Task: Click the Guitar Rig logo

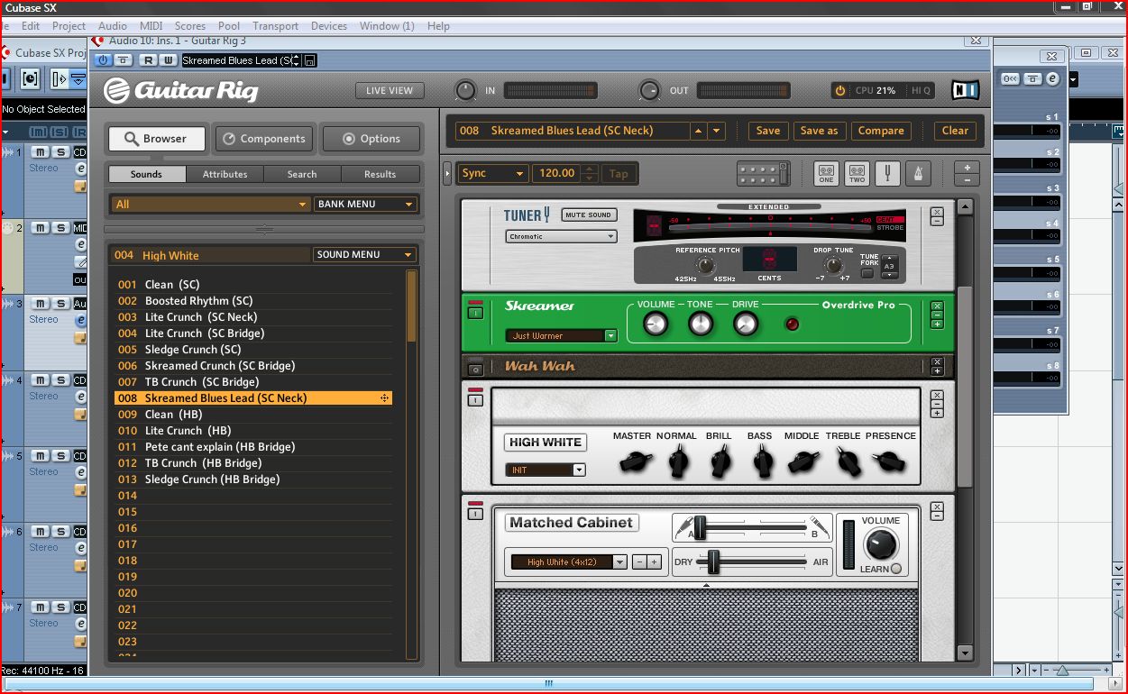Action: tap(181, 90)
